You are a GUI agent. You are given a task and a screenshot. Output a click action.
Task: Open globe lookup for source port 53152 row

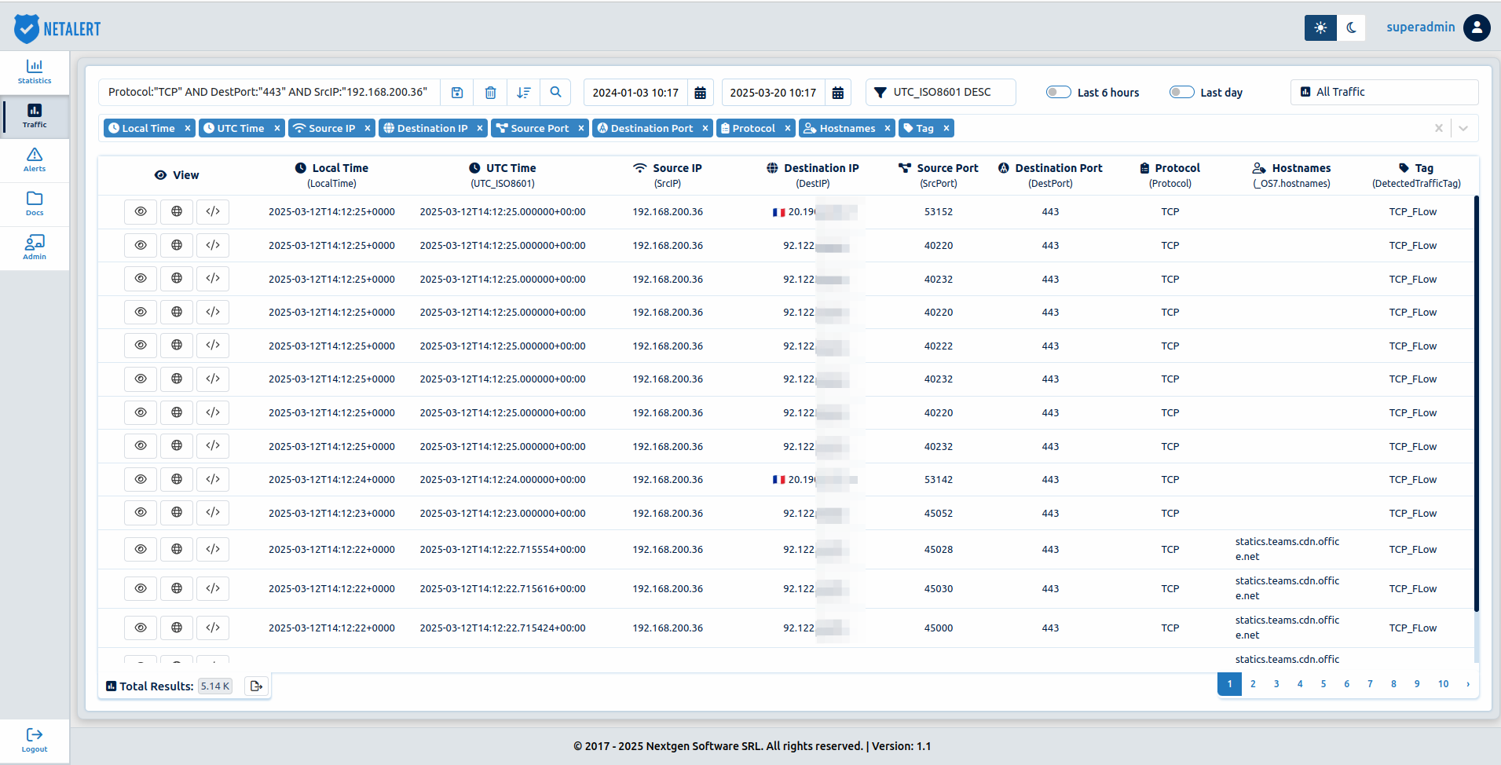pyautogui.click(x=177, y=211)
